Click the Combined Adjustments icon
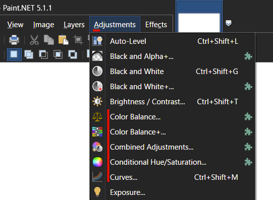The image size is (273, 200). click(x=97, y=147)
